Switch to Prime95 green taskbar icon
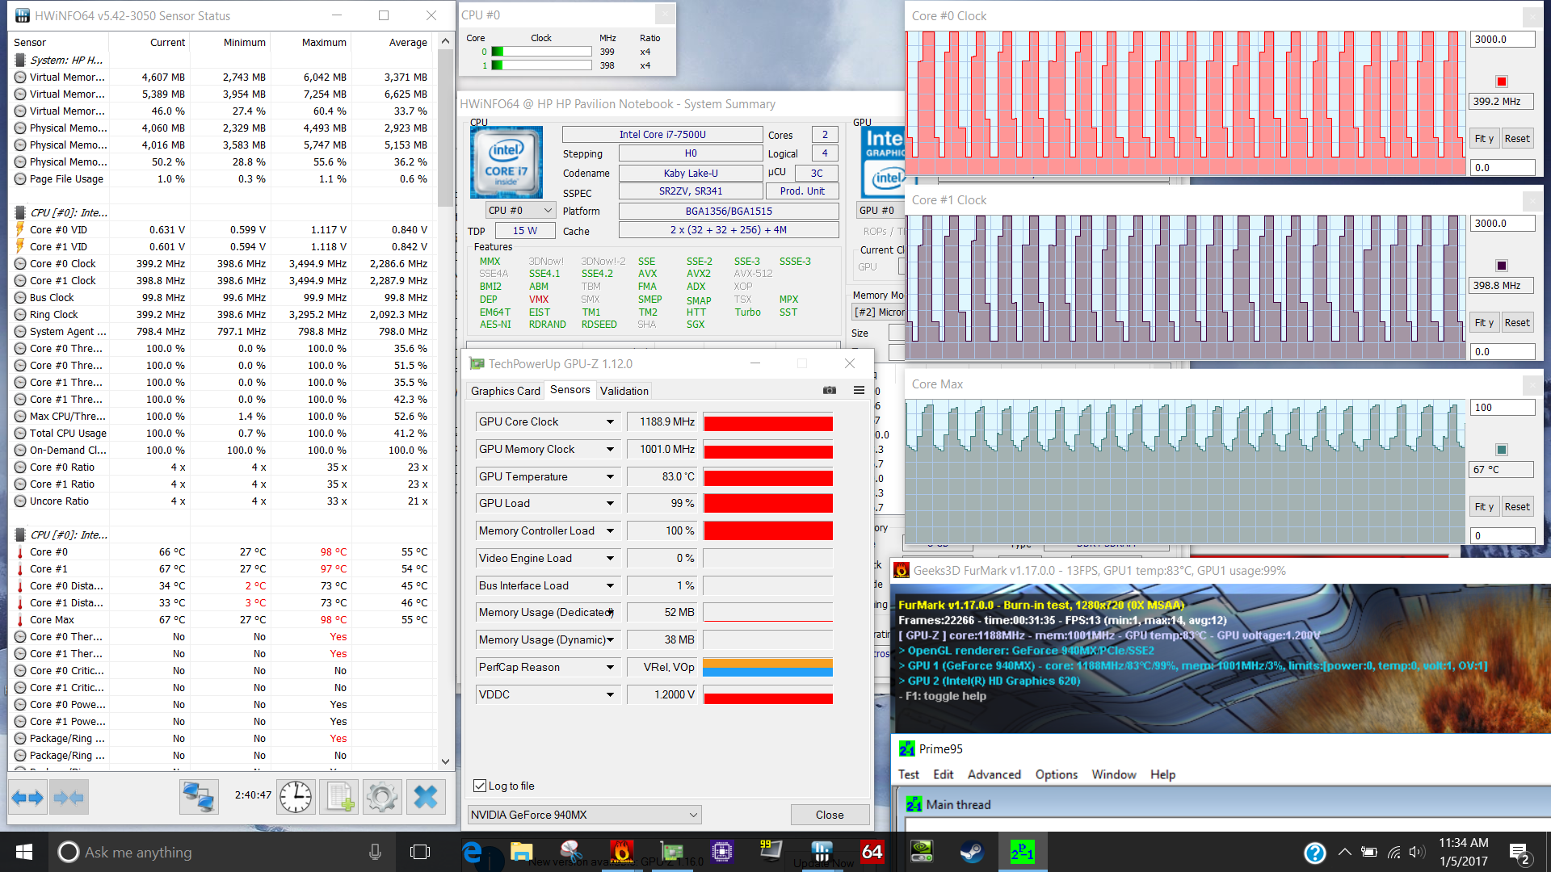Screen dimensions: 1551x872 tap(1022, 852)
